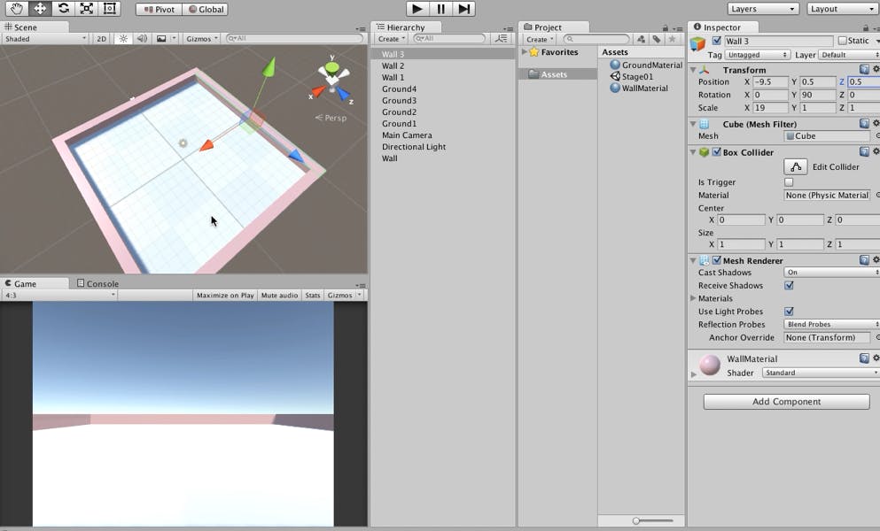
Task: Search by type icon in Project panel
Action: coord(642,39)
